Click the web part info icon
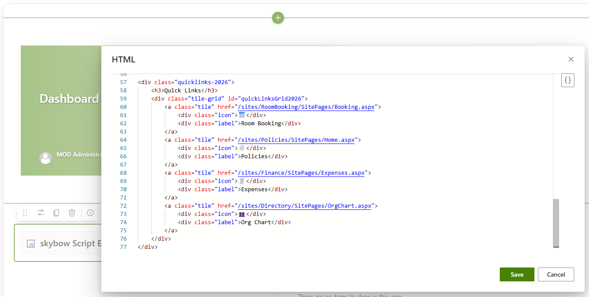The width and height of the screenshot is (589, 297). coord(90,213)
